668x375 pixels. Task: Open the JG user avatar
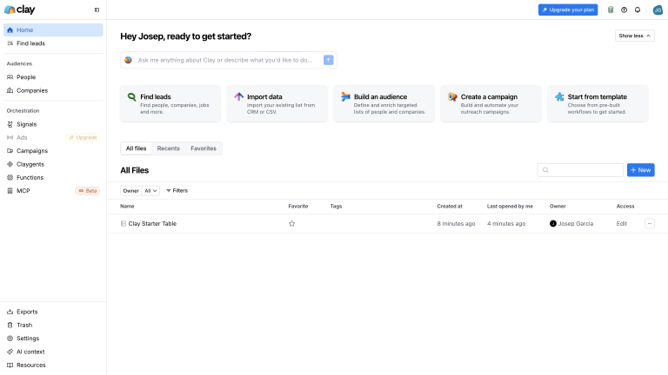click(x=658, y=10)
